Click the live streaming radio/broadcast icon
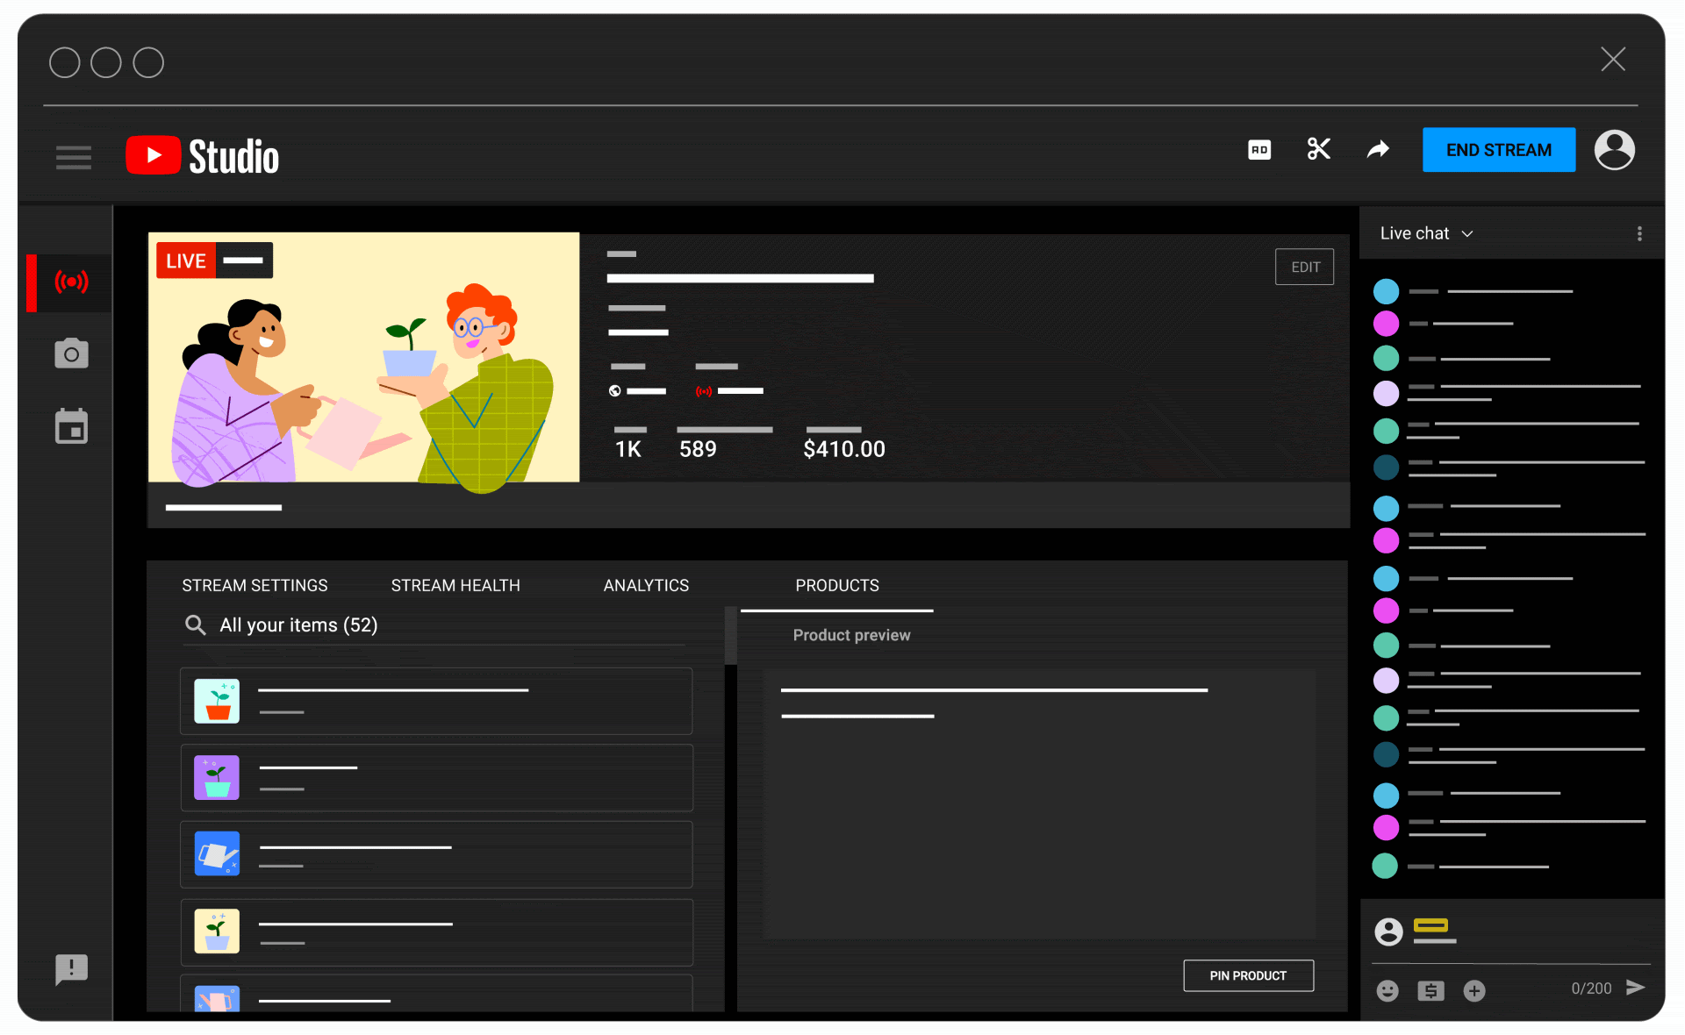Viewport: 1685px width, 1035px height. tap(70, 282)
